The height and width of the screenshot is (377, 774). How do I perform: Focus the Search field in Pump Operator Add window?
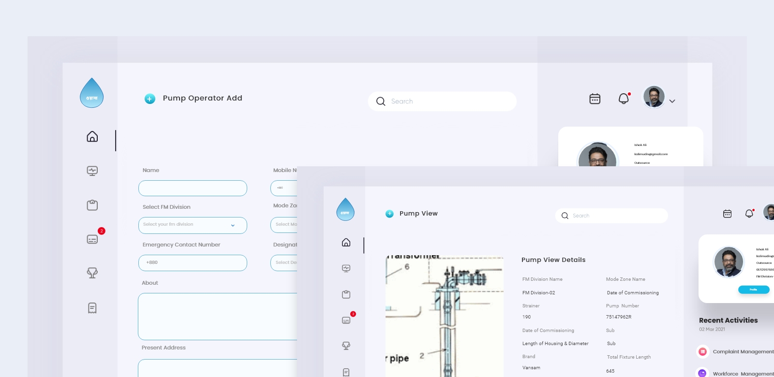[x=442, y=101]
